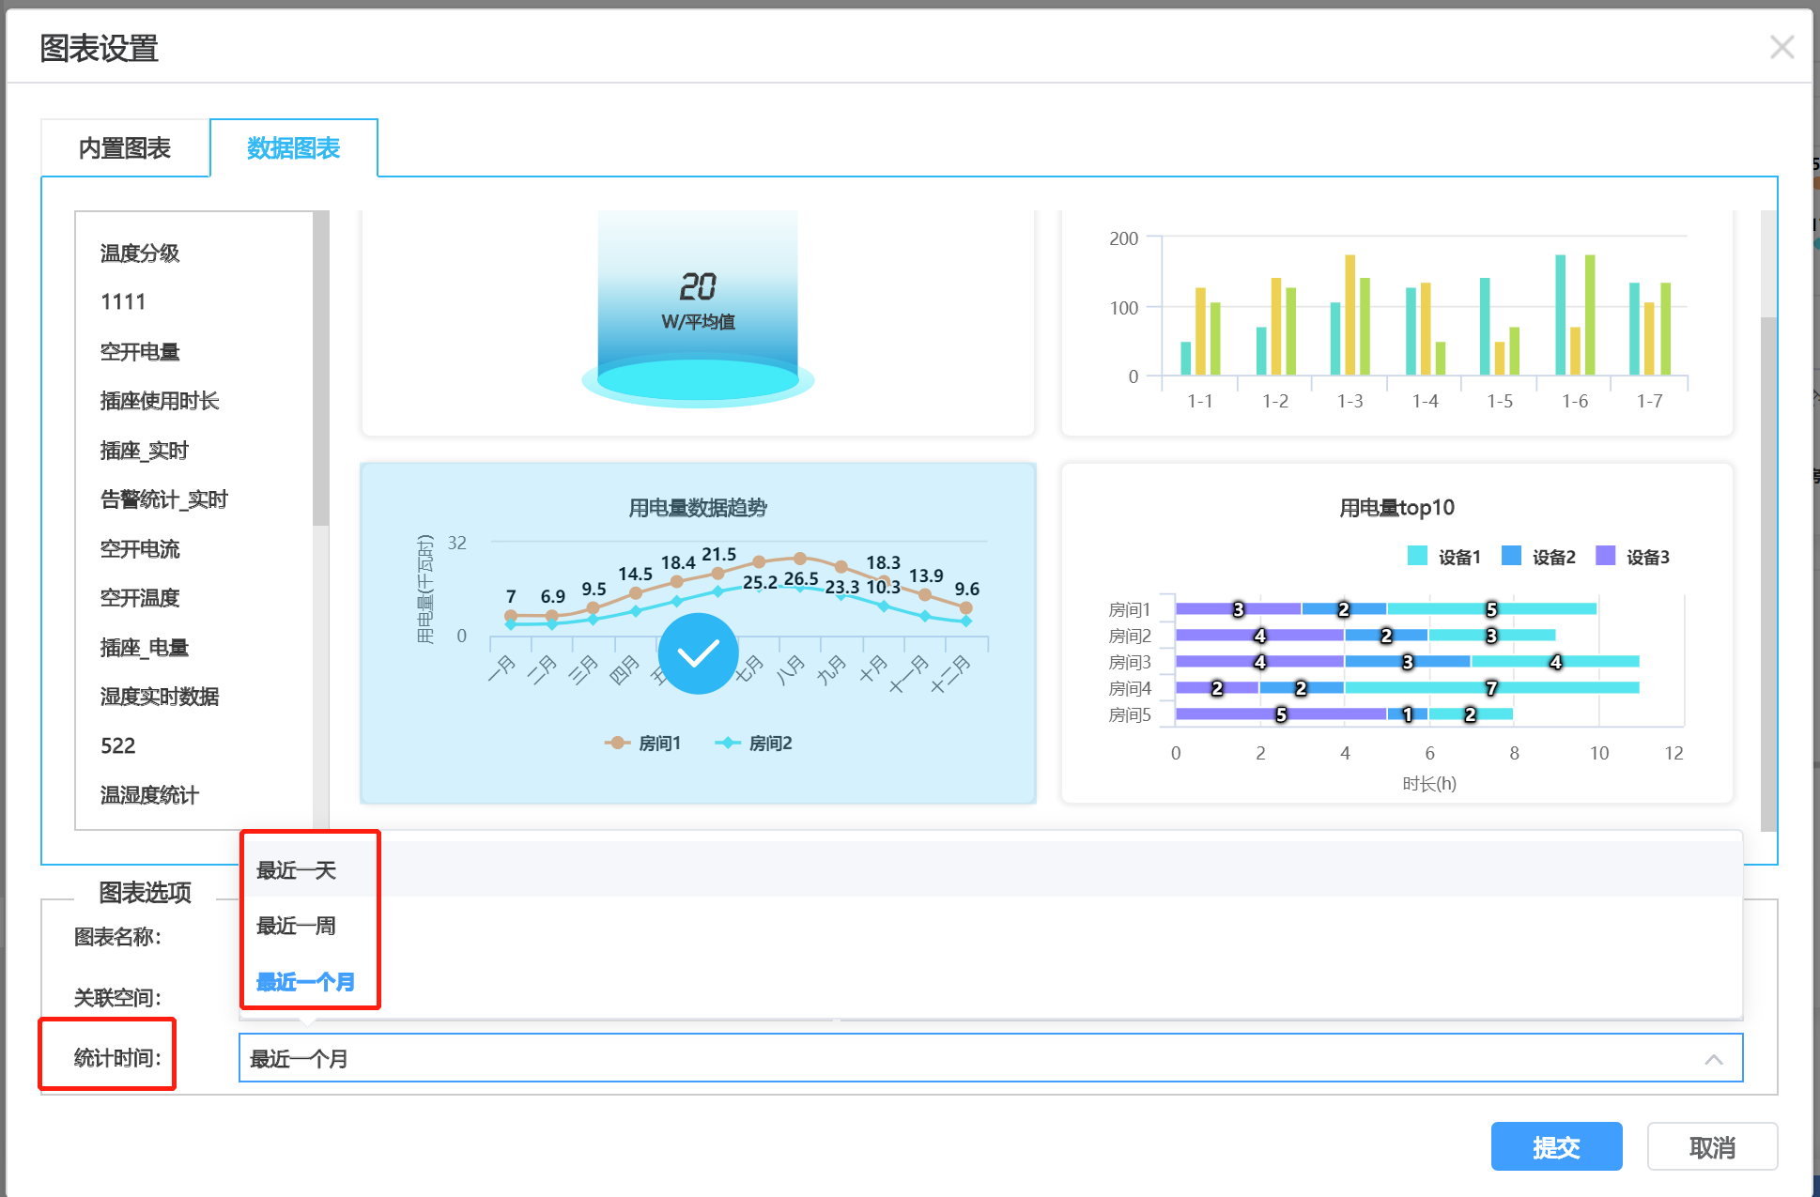Viewport: 1820px width, 1197px height.
Task: Click the blue checkmark on selected chart
Action: point(698,653)
